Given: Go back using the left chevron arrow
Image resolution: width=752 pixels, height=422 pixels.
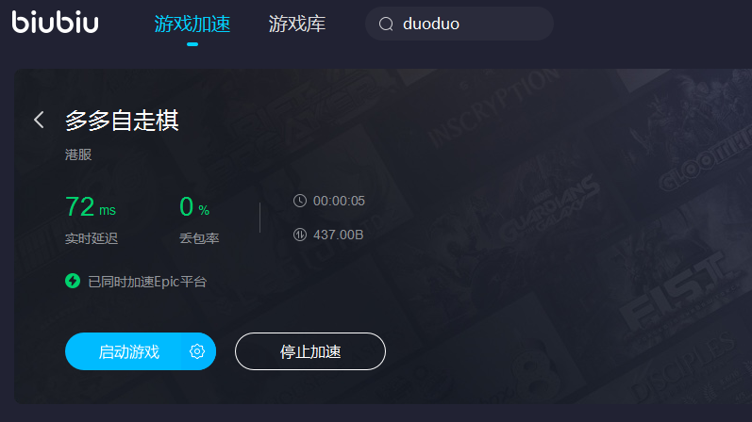Looking at the screenshot, I should point(40,120).
